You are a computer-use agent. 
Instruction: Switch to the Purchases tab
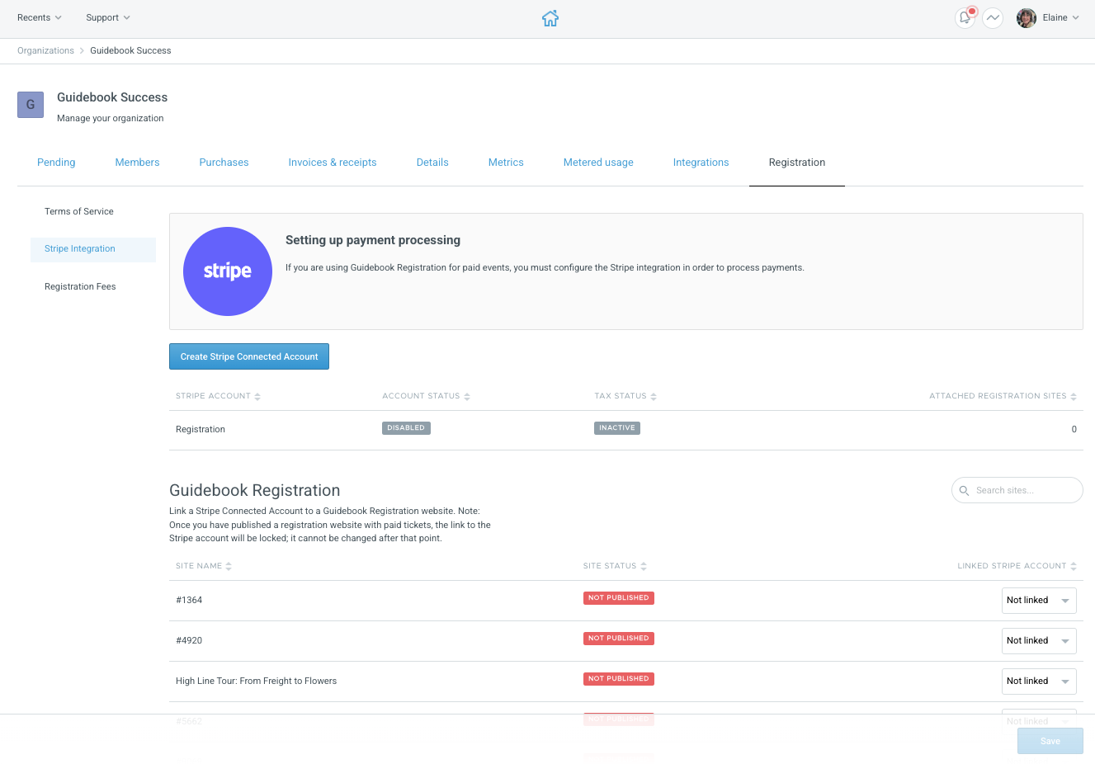224,163
